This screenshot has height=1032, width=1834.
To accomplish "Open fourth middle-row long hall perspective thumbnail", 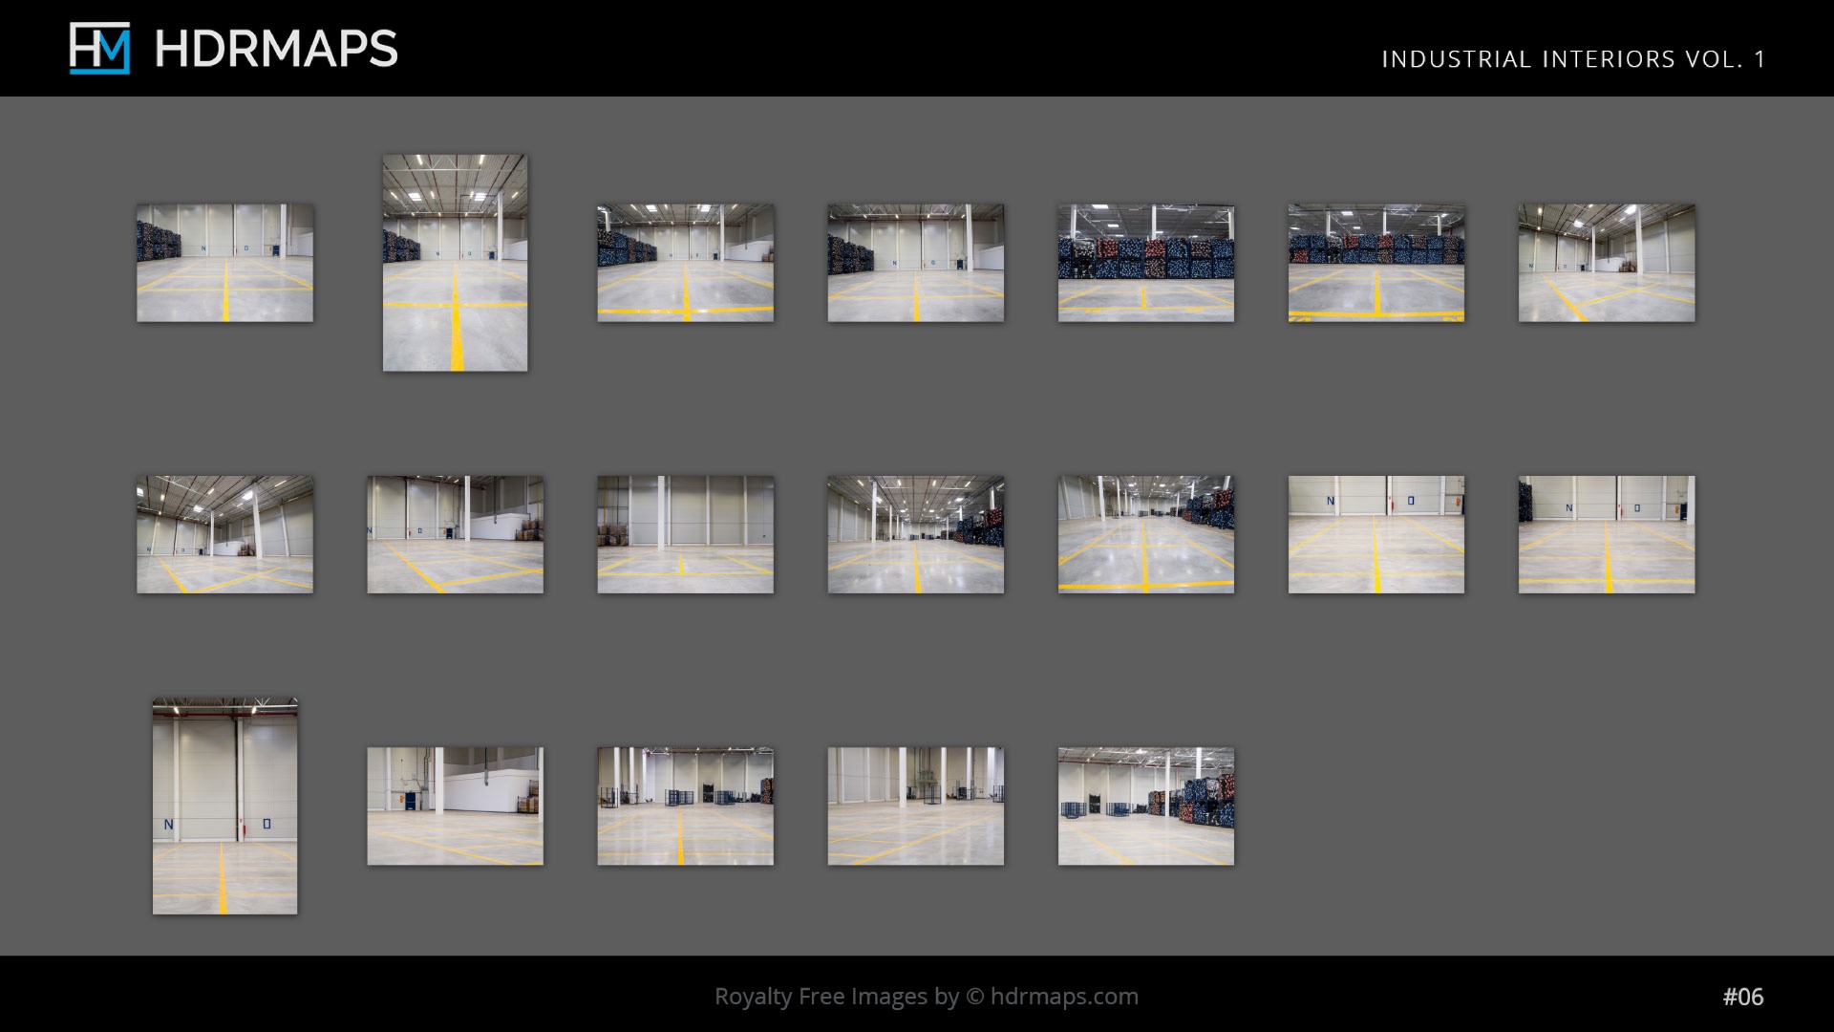I will coord(915,534).
